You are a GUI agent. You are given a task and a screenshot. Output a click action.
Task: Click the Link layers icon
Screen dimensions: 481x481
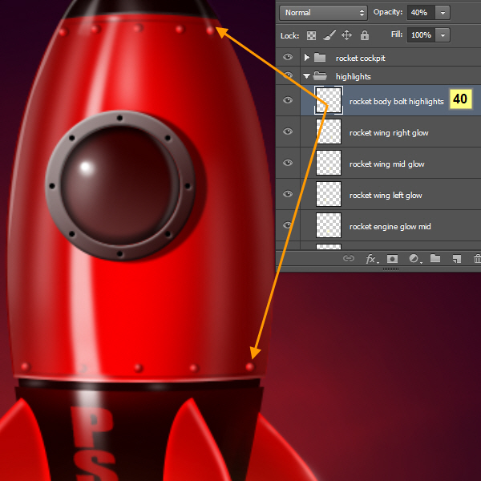click(x=348, y=259)
